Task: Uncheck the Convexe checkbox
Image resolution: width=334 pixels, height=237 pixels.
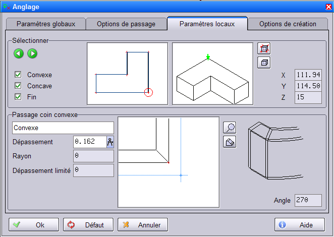Action: (x=18, y=75)
